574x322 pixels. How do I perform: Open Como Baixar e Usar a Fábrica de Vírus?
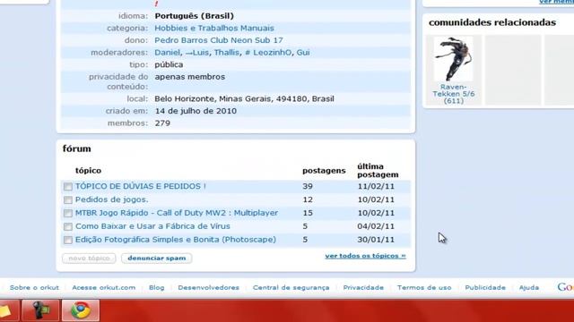click(x=152, y=226)
